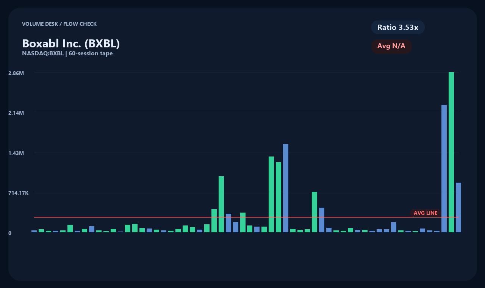Select the last blue bar on the chart
The height and width of the screenshot is (288, 485).
(x=458, y=207)
